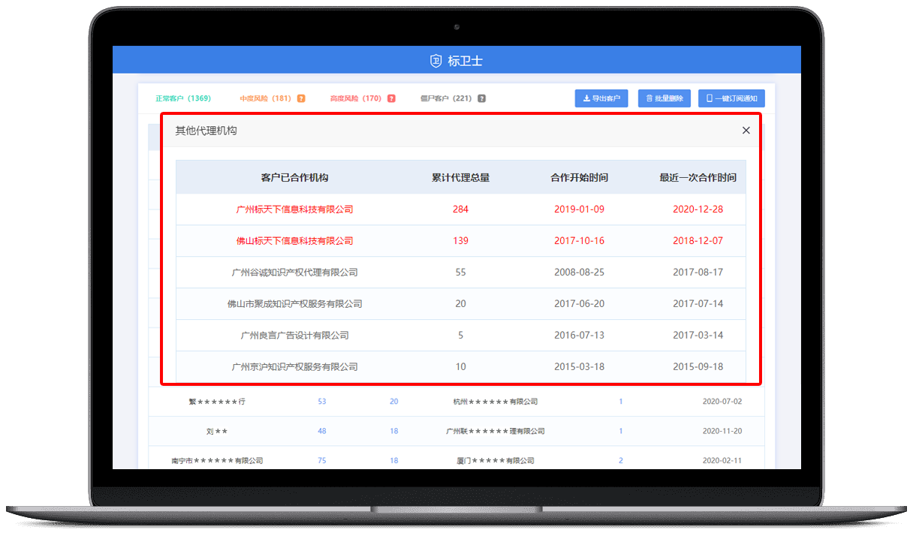Image resolution: width=913 pixels, height=533 pixels.
Task: Click link 48 in 刘** row
Action: (322, 432)
